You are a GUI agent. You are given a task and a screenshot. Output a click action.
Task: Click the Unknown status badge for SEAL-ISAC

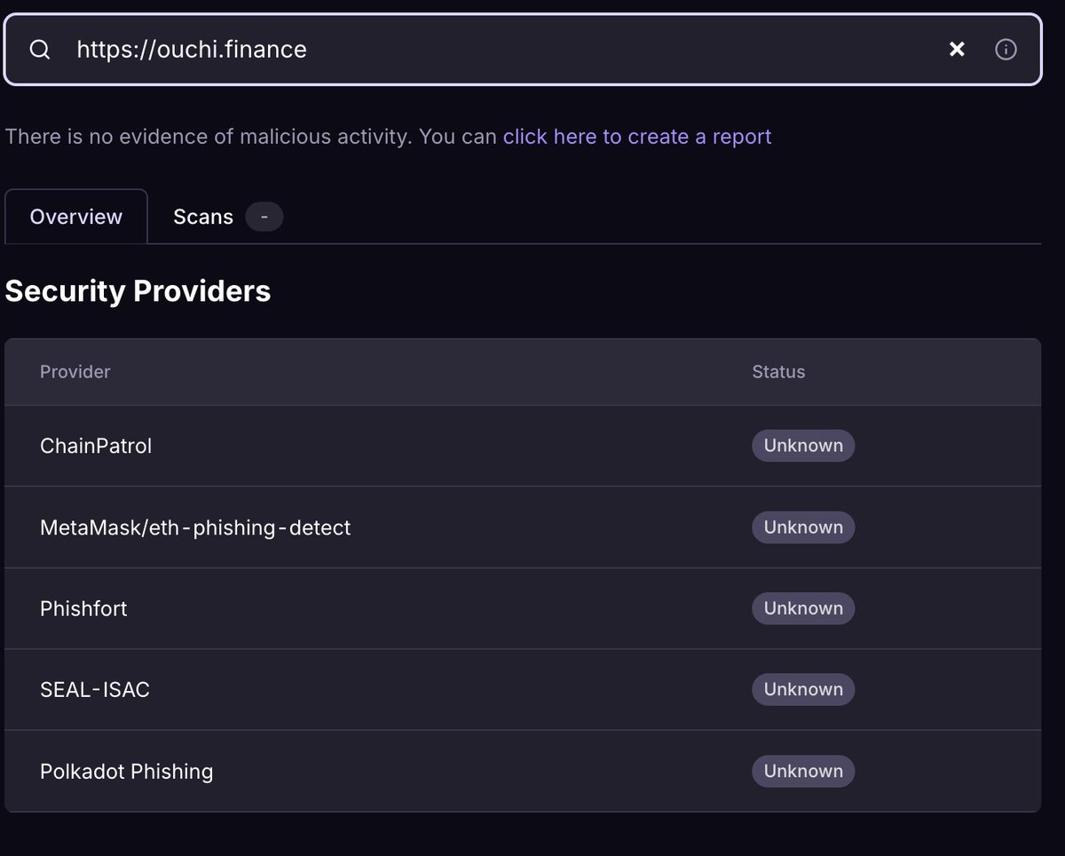803,690
